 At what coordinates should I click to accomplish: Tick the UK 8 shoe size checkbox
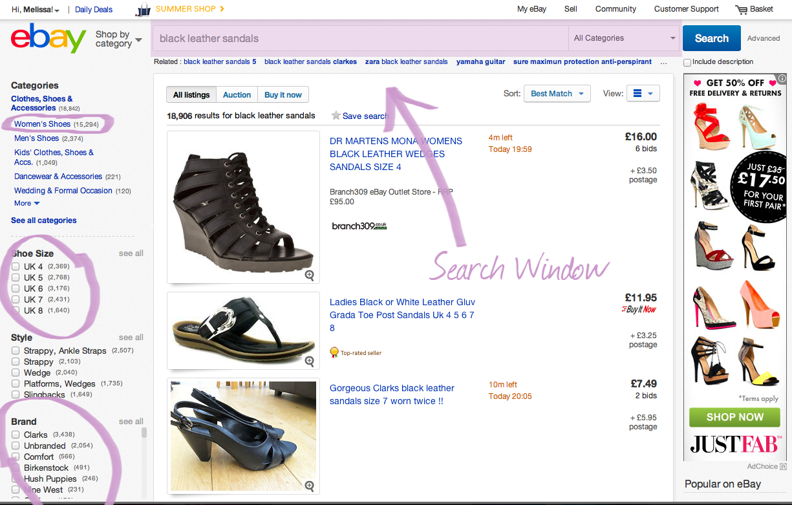point(16,311)
